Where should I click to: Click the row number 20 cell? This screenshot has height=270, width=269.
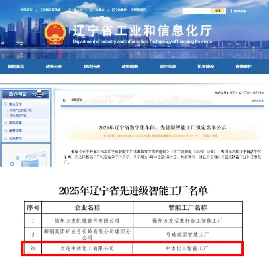[33, 248]
